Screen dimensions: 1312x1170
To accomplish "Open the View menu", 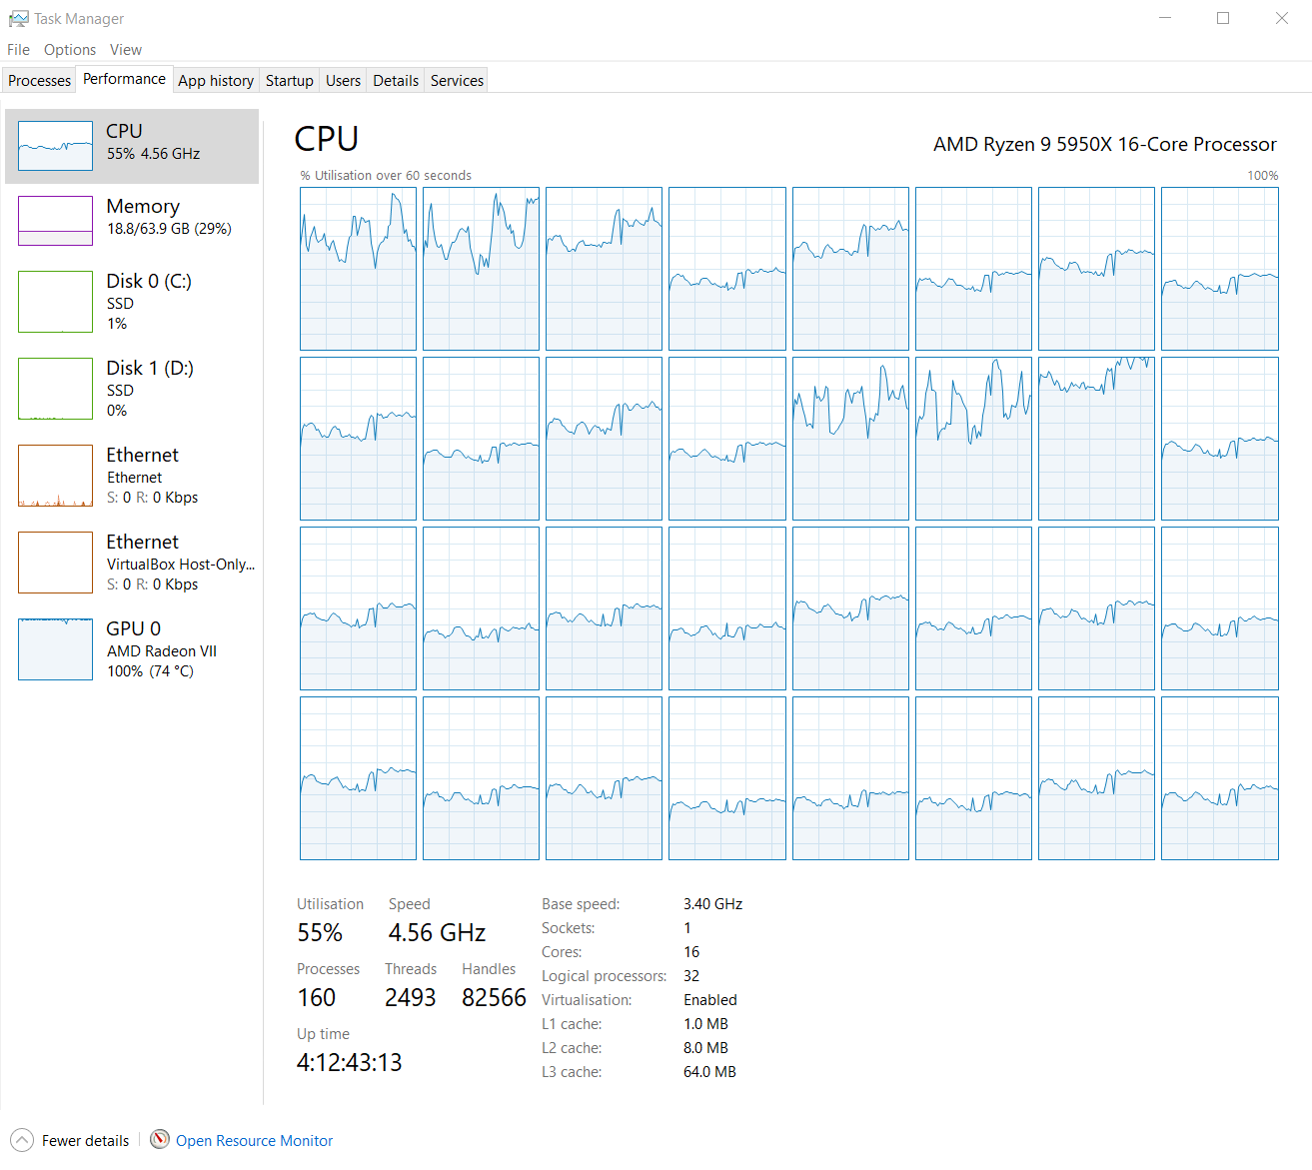I will (x=126, y=50).
